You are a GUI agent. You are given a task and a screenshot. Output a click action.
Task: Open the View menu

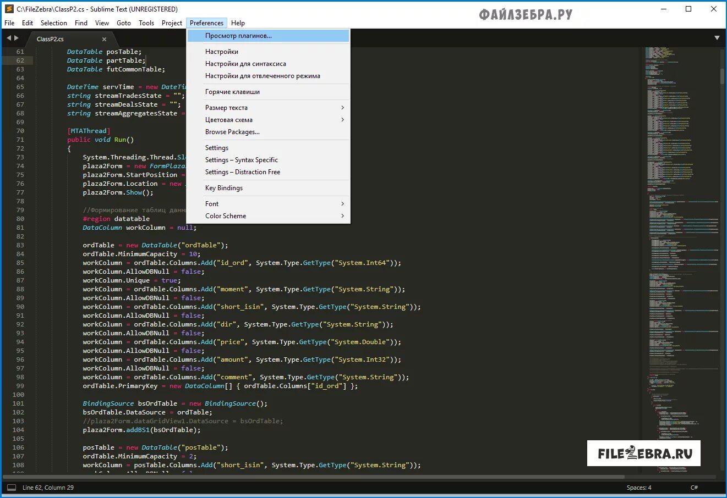click(102, 23)
